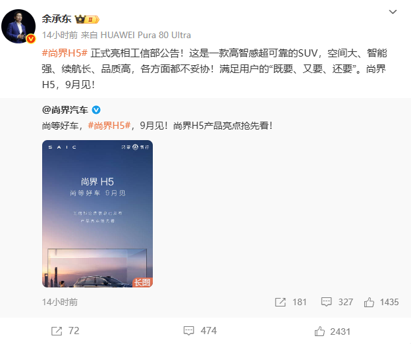Open the #尚界H5# hashtag in quoted post

[109, 126]
